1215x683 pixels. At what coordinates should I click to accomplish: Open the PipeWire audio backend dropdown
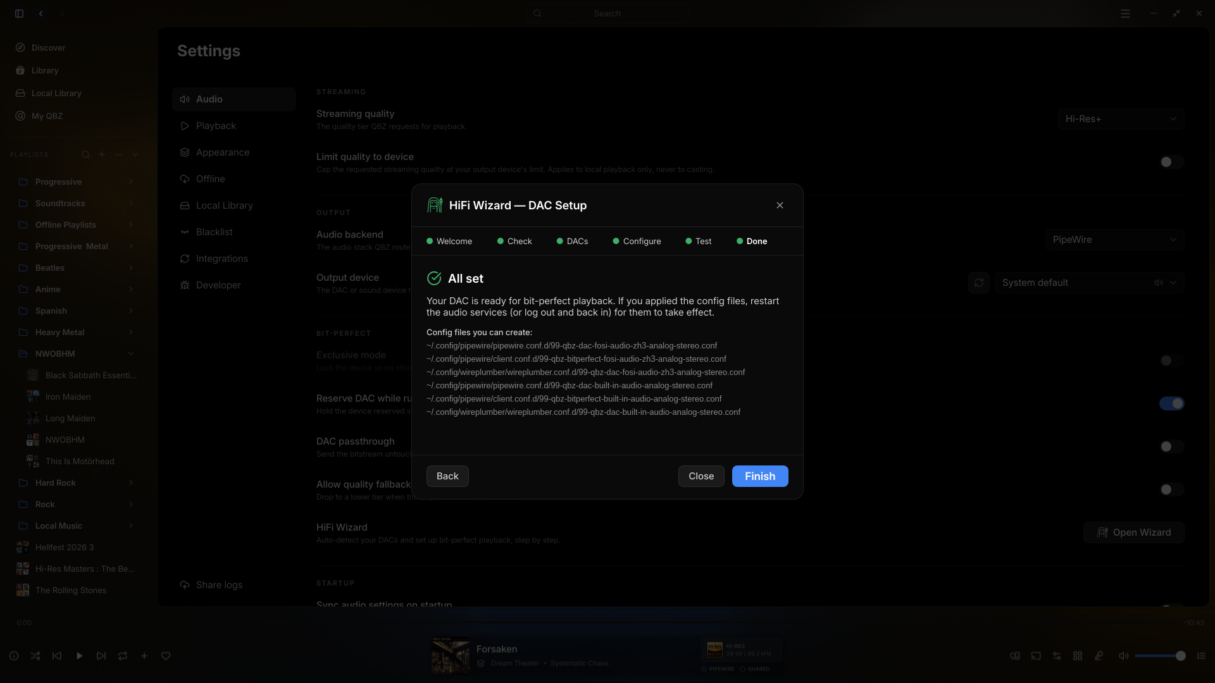click(1114, 240)
